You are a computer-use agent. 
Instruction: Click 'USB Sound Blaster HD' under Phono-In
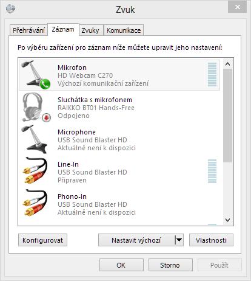pos(92,204)
